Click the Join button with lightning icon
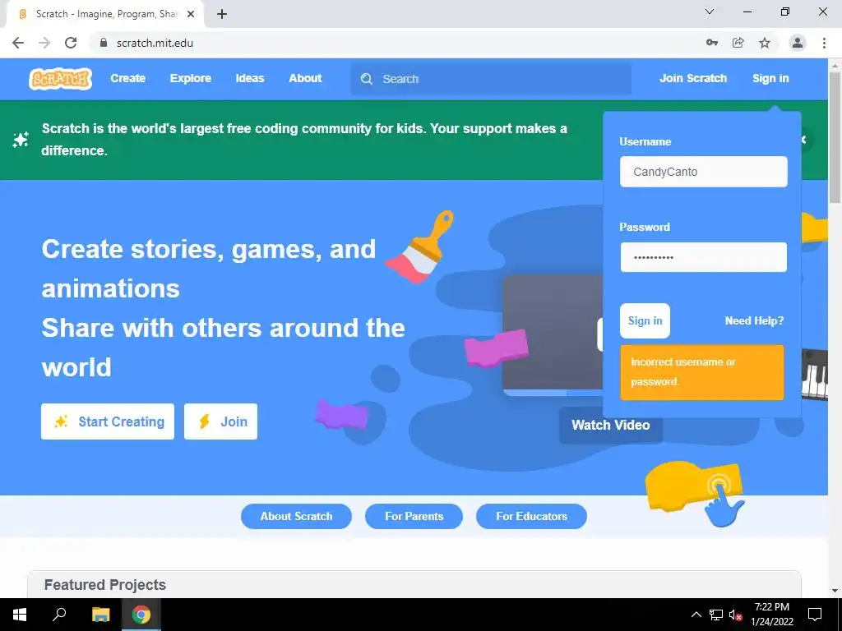This screenshot has width=842, height=631. [220, 421]
